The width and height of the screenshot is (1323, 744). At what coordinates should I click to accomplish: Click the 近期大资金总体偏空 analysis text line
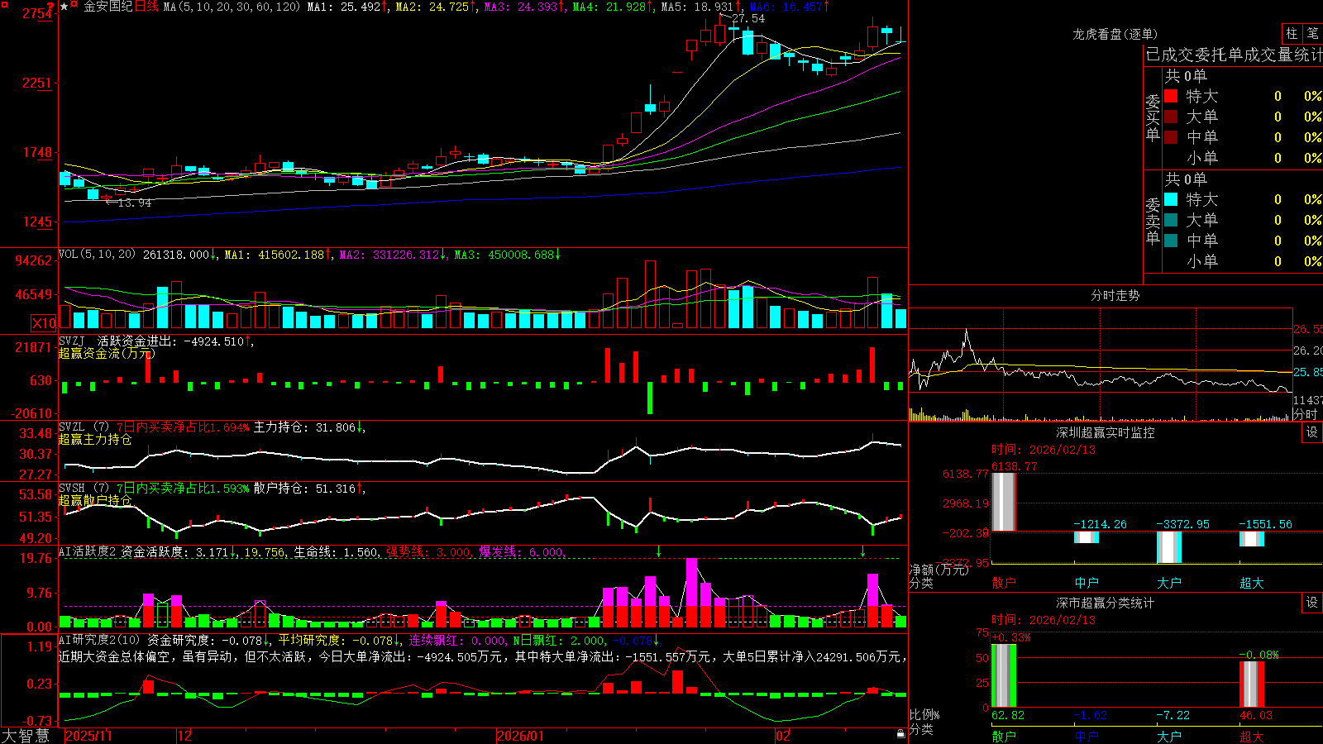click(481, 656)
